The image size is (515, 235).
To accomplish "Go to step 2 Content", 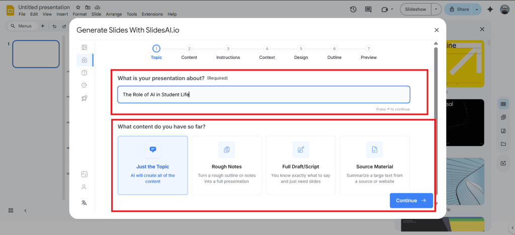I will [189, 53].
